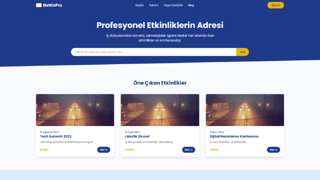Click the 22 Eylül 2023 date text

click(132, 132)
